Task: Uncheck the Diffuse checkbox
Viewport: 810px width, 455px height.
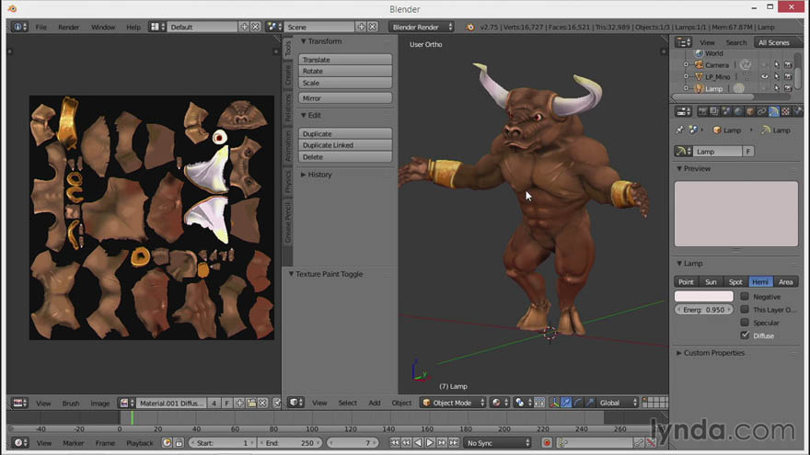Action: coord(745,335)
